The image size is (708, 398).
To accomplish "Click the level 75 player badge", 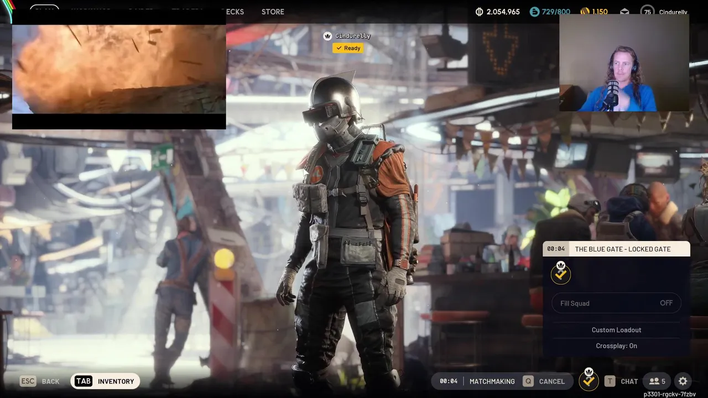I will click(648, 12).
